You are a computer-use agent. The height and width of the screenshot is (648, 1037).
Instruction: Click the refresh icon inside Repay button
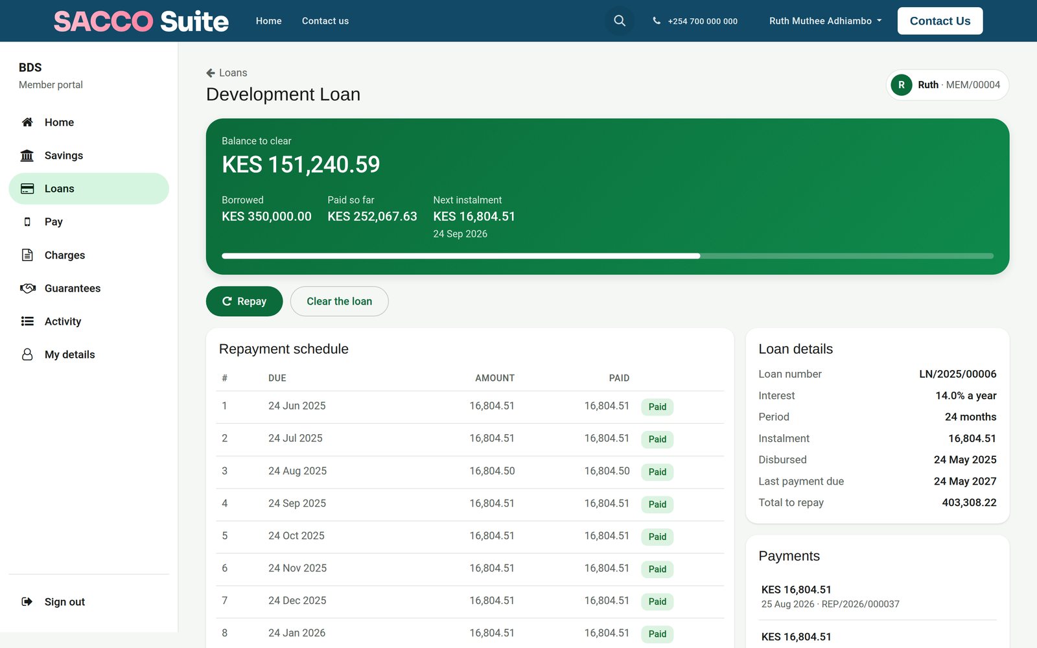pos(227,301)
